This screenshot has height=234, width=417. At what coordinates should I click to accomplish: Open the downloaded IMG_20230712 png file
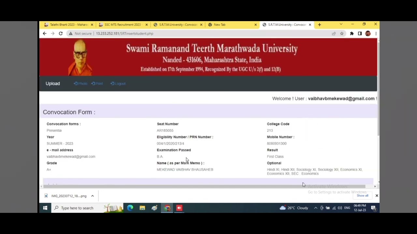click(x=66, y=196)
